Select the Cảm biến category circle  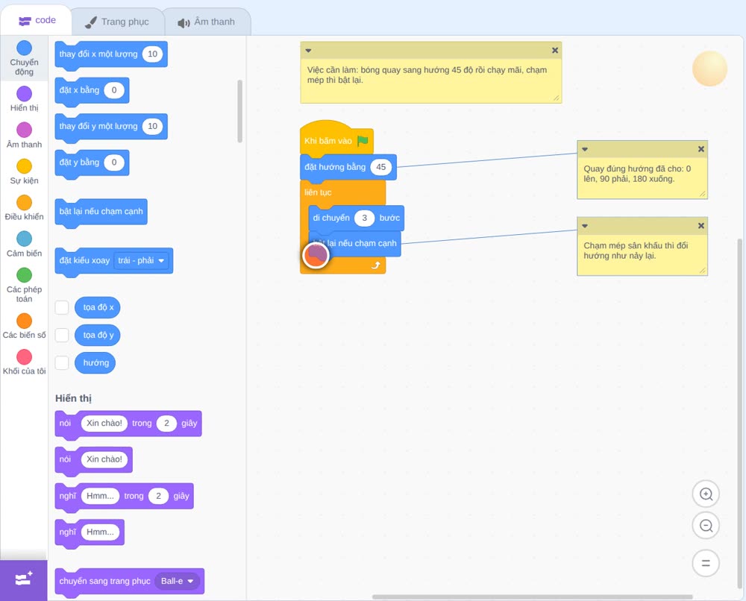tap(25, 239)
